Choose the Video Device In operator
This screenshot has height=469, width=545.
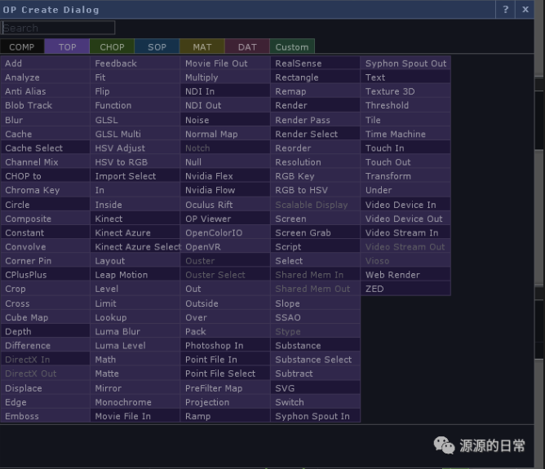pos(405,205)
